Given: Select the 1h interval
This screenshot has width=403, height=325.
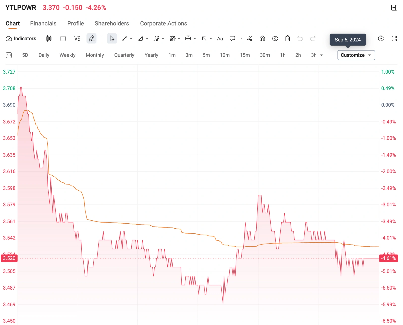Looking at the screenshot, I should [283, 55].
